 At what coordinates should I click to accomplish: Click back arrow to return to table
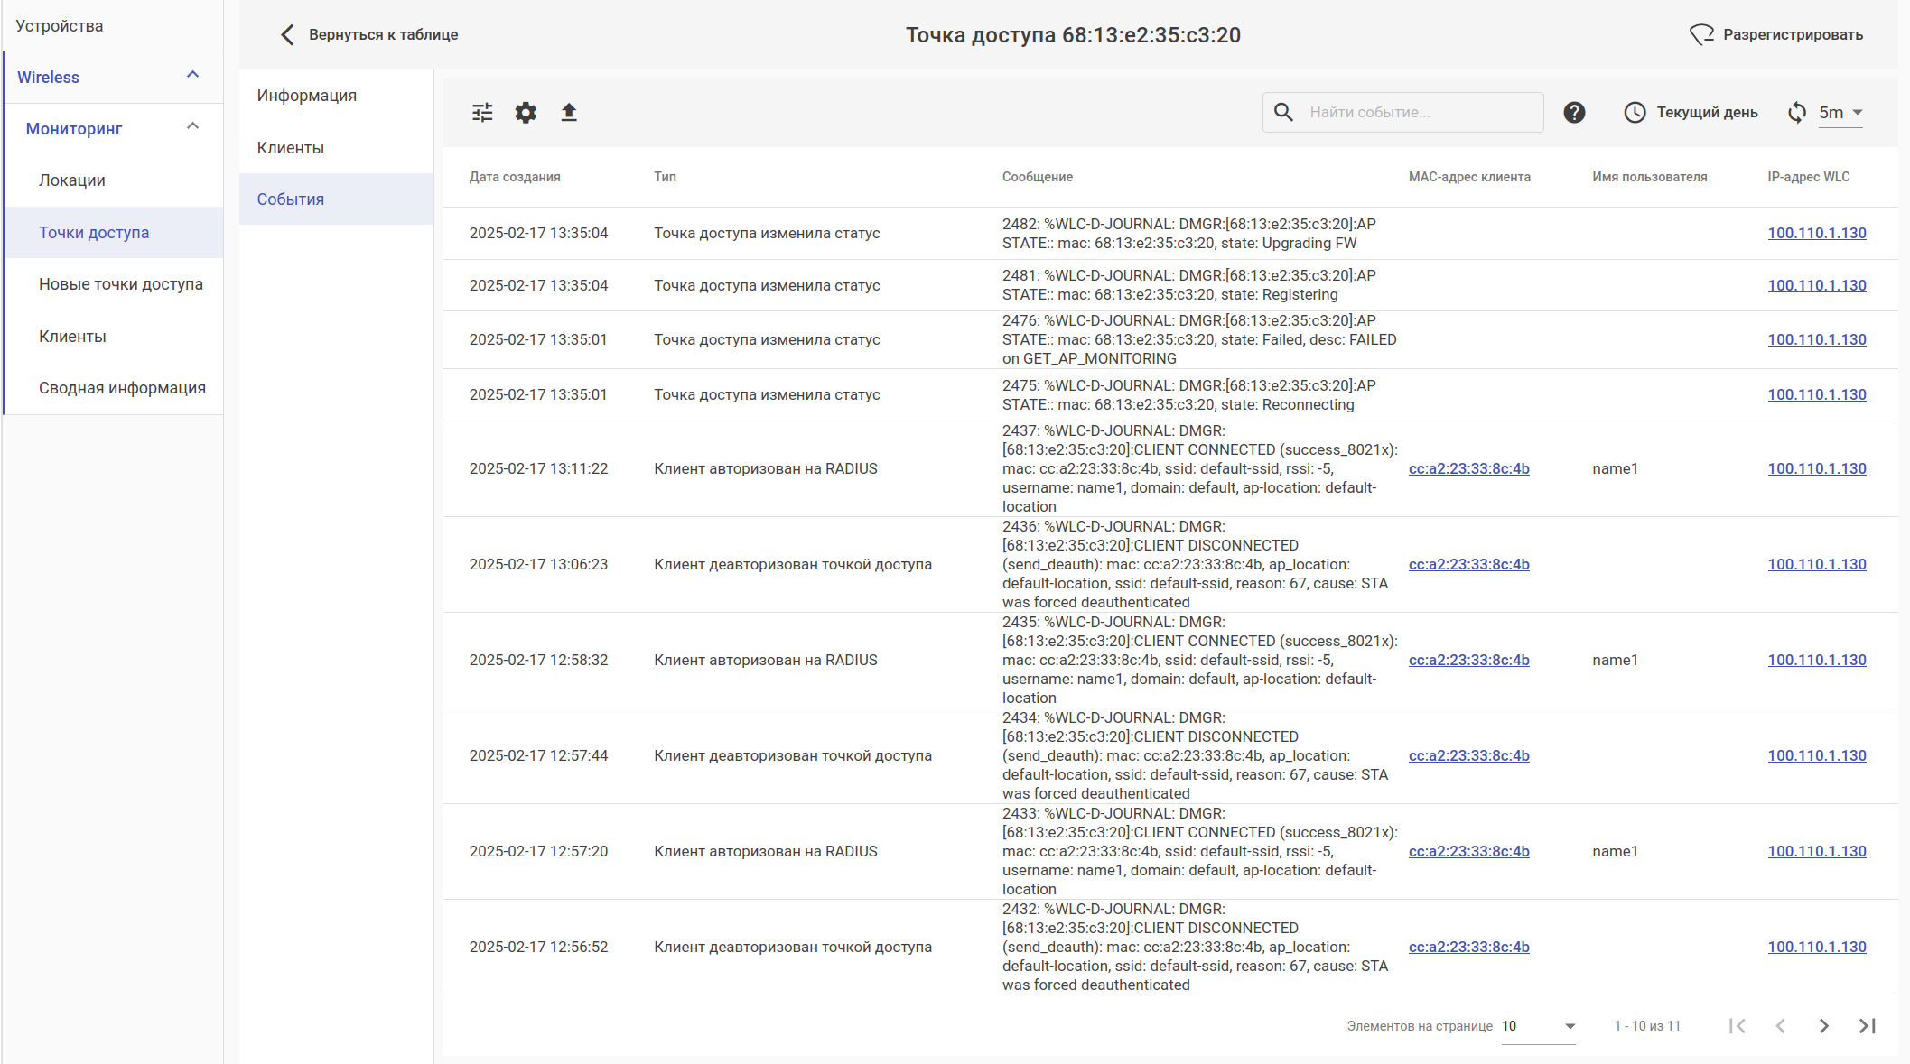287,35
